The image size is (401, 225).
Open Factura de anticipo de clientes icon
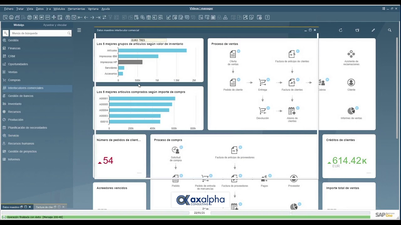pyautogui.click(x=292, y=54)
